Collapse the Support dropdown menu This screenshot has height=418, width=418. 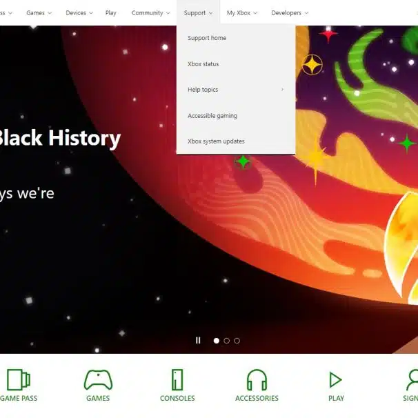(198, 13)
